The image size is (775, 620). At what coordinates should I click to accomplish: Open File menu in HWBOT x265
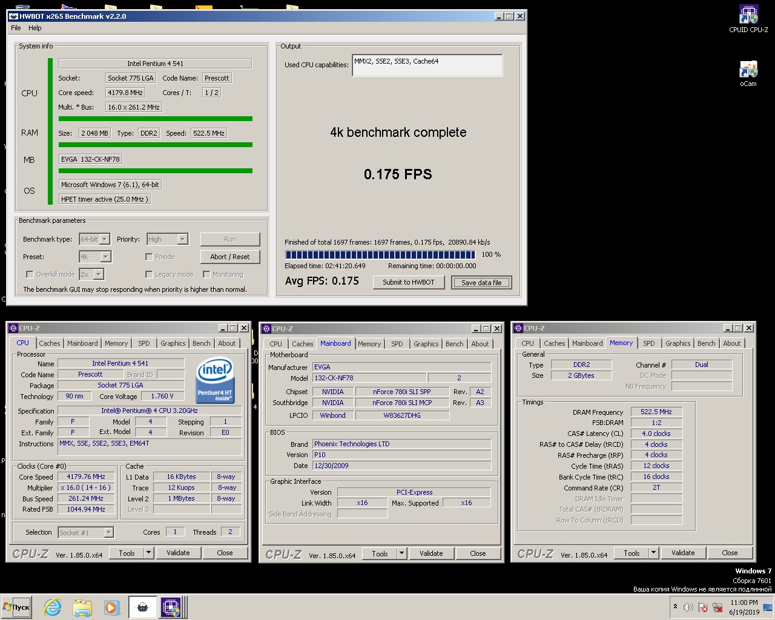pos(16,28)
